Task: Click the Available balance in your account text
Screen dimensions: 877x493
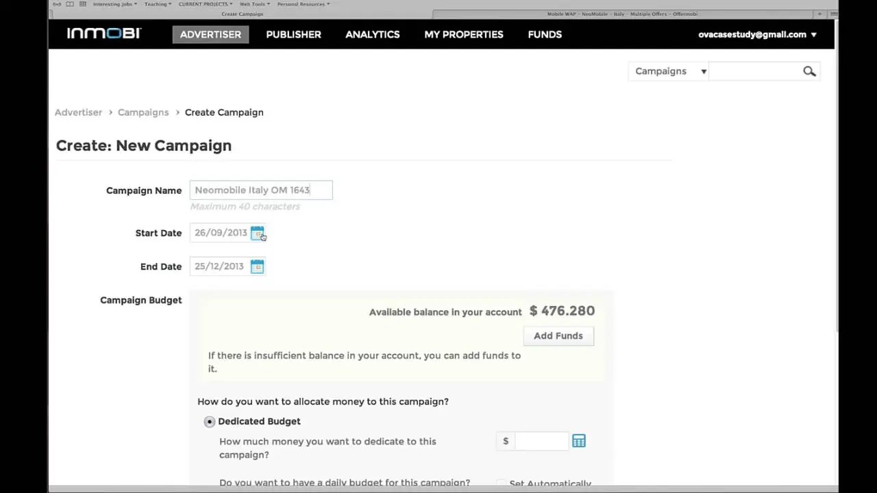Action: (x=445, y=312)
